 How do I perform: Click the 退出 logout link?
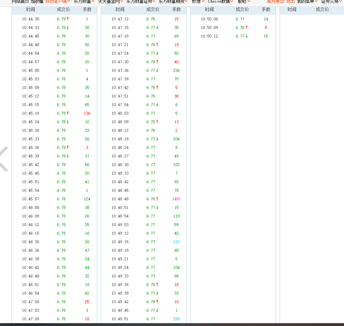pyautogui.click(x=290, y=1)
